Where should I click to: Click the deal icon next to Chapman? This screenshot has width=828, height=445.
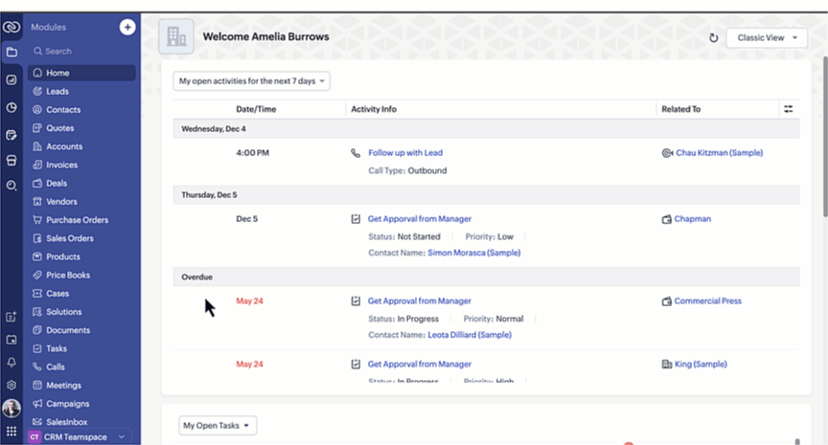tap(666, 219)
